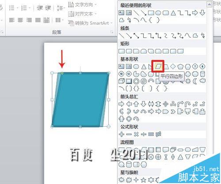Choose the Circular Arrow in 箭头总汇
The width and height of the screenshot is (221, 184).
point(136,119)
